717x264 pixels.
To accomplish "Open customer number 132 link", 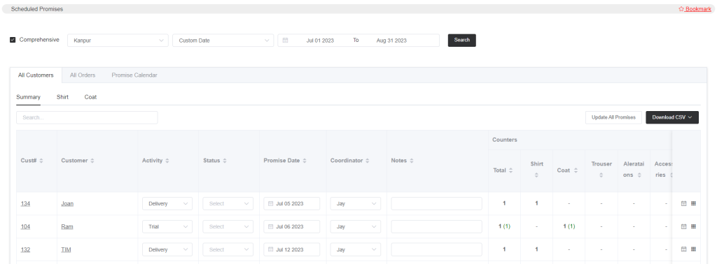I will pos(25,249).
